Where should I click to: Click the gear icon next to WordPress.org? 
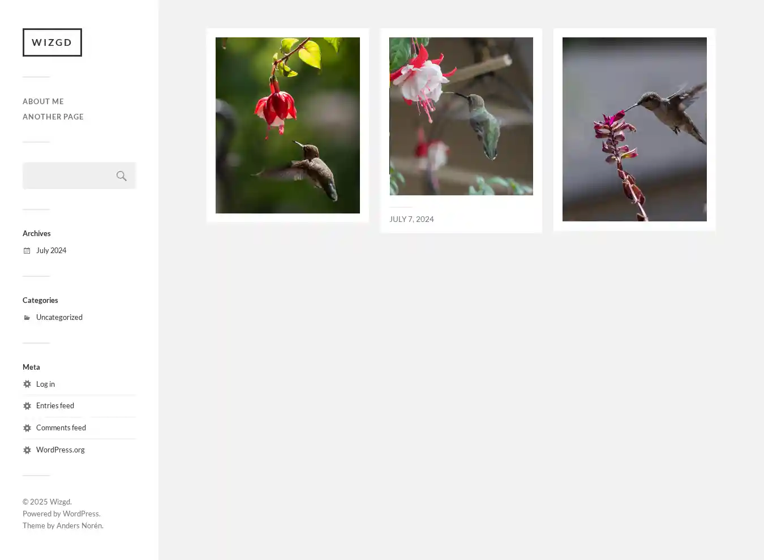pyautogui.click(x=27, y=450)
